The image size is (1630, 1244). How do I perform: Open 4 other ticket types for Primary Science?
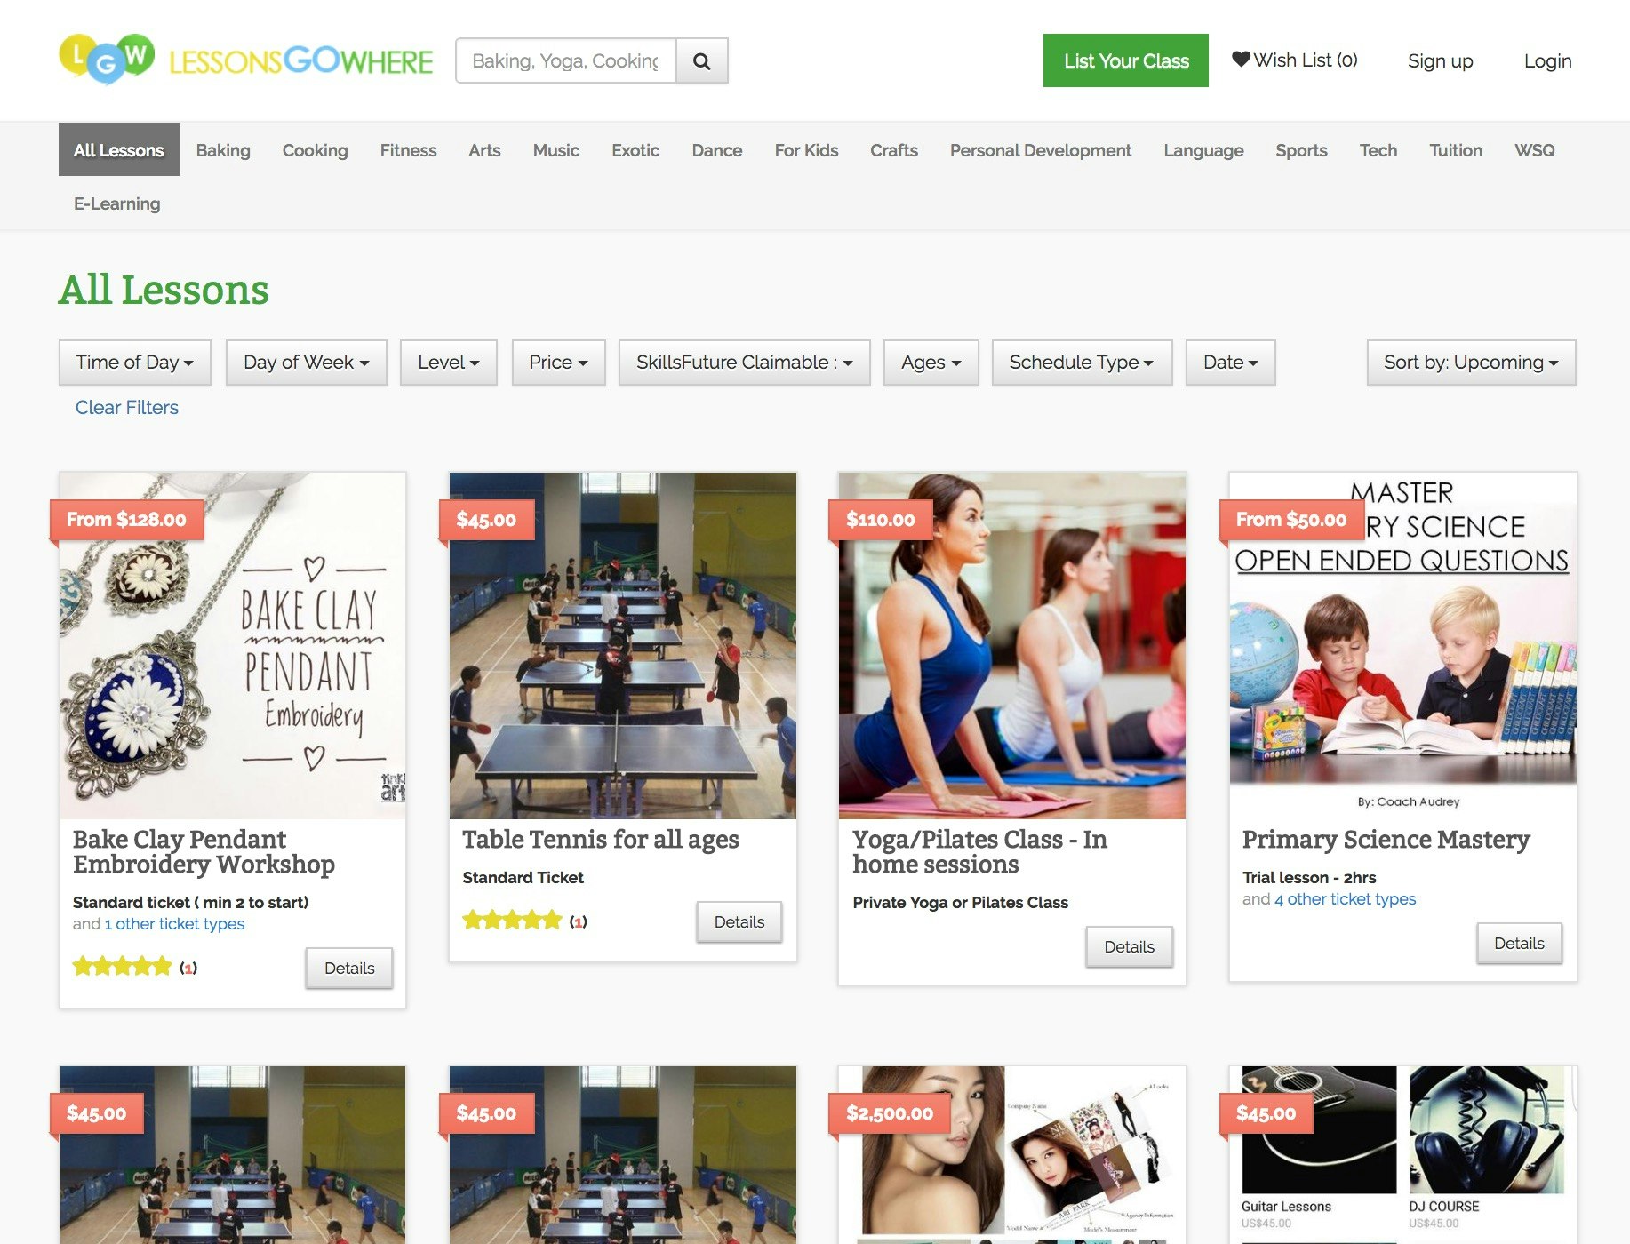click(1344, 898)
